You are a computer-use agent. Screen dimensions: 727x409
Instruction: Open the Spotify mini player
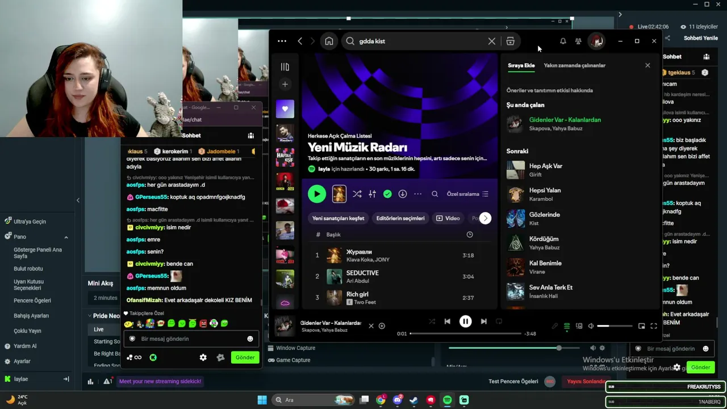pyautogui.click(x=641, y=326)
